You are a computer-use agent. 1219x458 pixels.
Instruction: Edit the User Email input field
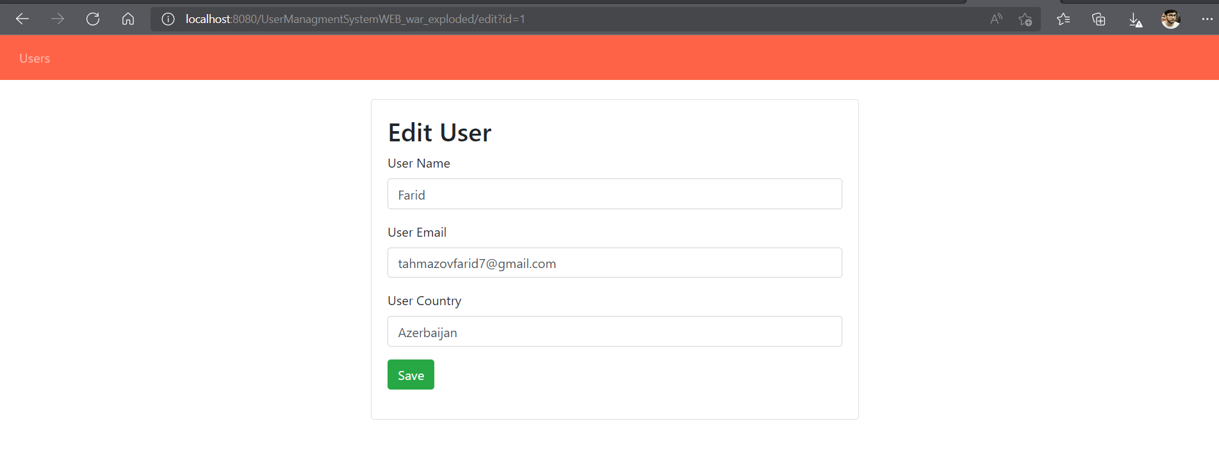[x=614, y=263]
